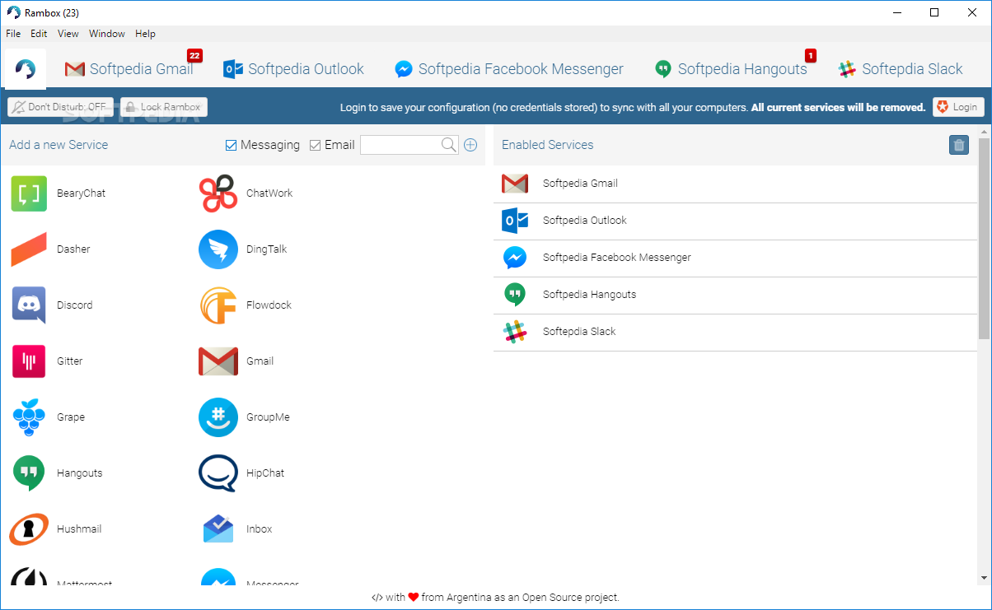Open the Rambox home tab
The height and width of the screenshot is (610, 992).
[x=26, y=69]
